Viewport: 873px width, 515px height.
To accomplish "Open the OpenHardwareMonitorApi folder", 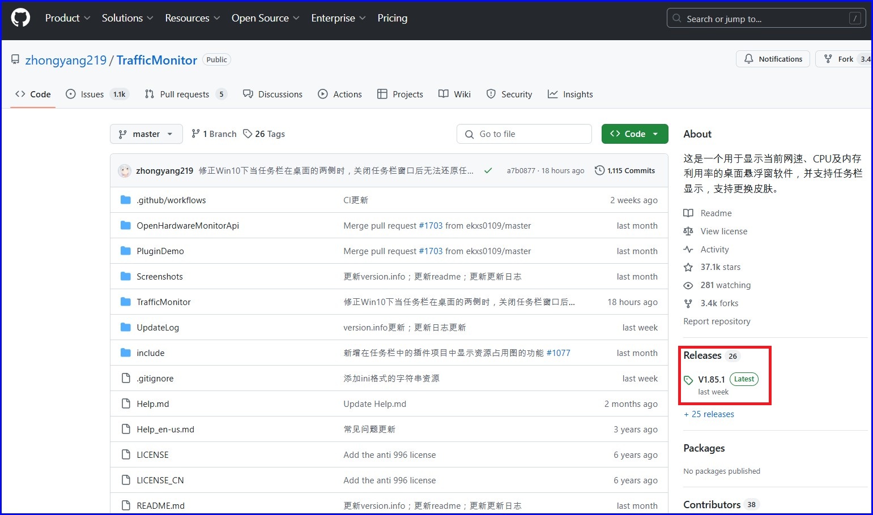I will tap(188, 225).
